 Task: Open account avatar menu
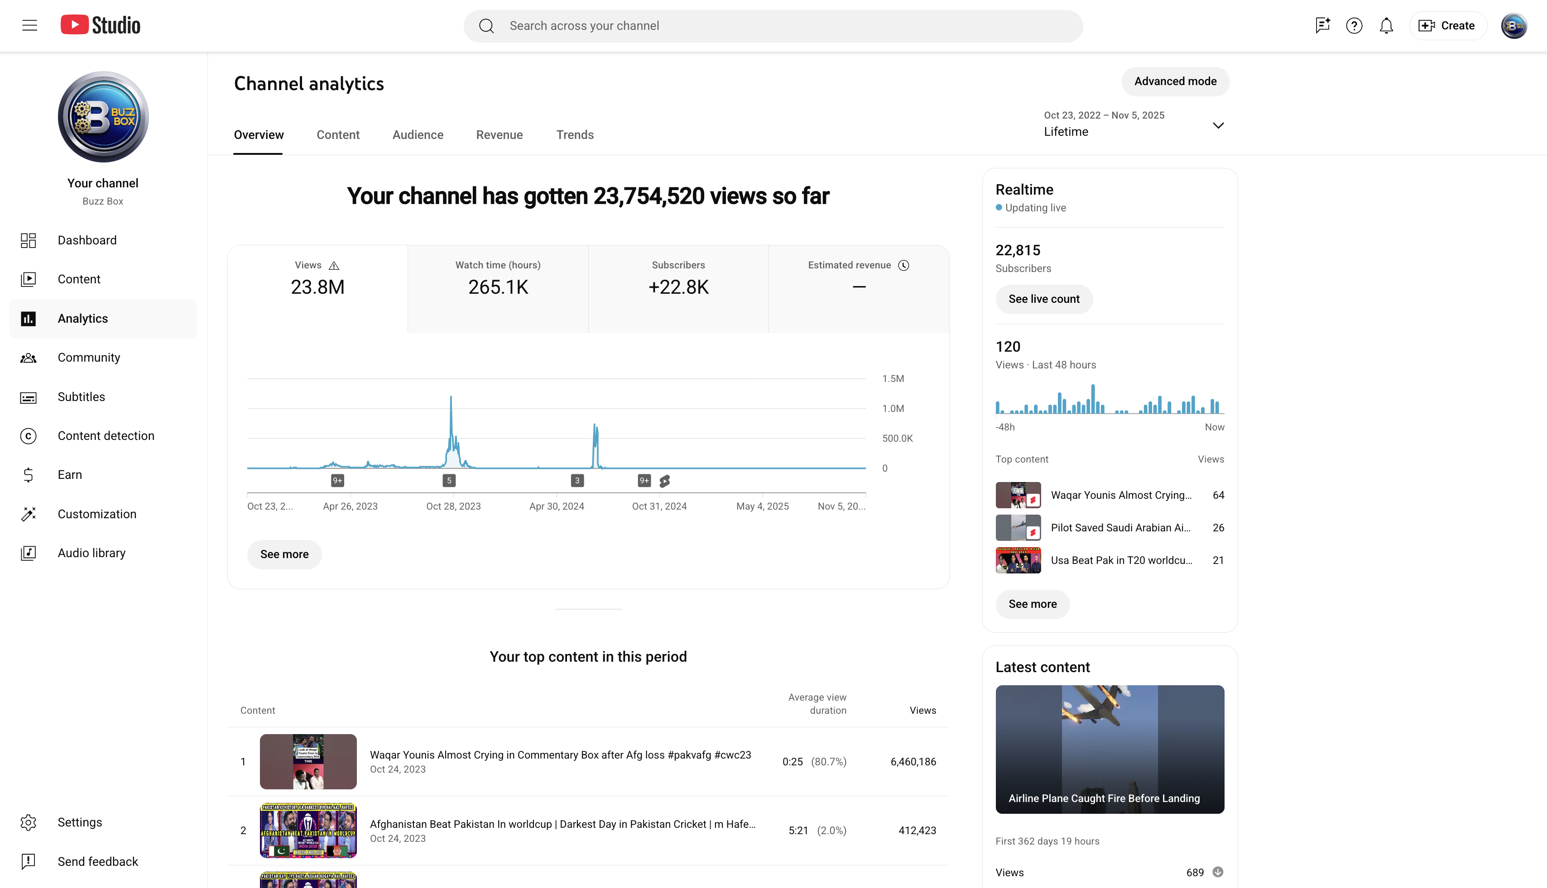click(x=1513, y=26)
